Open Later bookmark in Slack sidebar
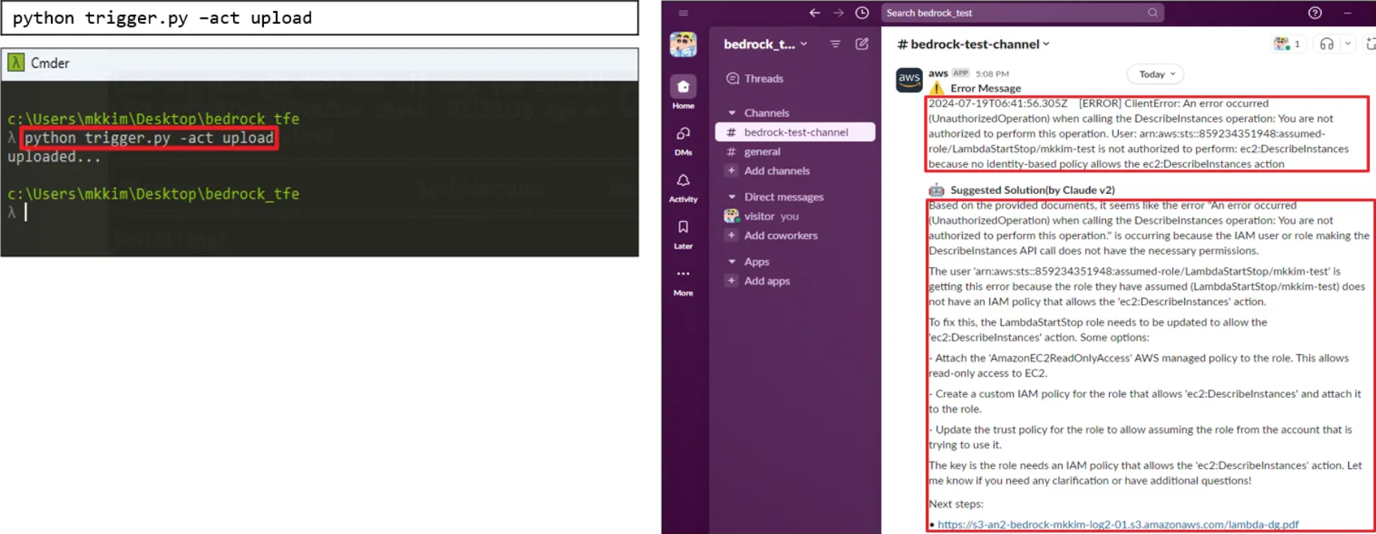The height and width of the screenshot is (534, 1376). [683, 234]
